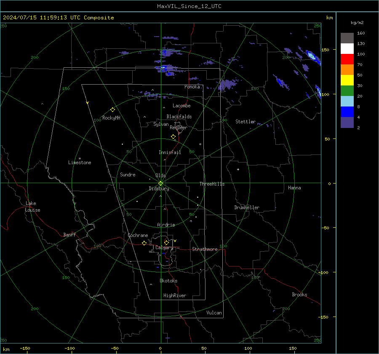
Task: Click the -100 tick on the bottom axis
Action: [x=69, y=349]
